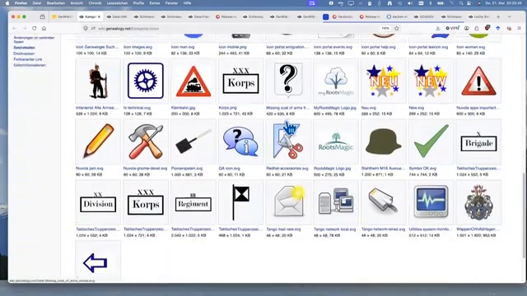Screen dimensions: 527x296
Task: Open the Missing coat of arms image
Action: pos(288,81)
